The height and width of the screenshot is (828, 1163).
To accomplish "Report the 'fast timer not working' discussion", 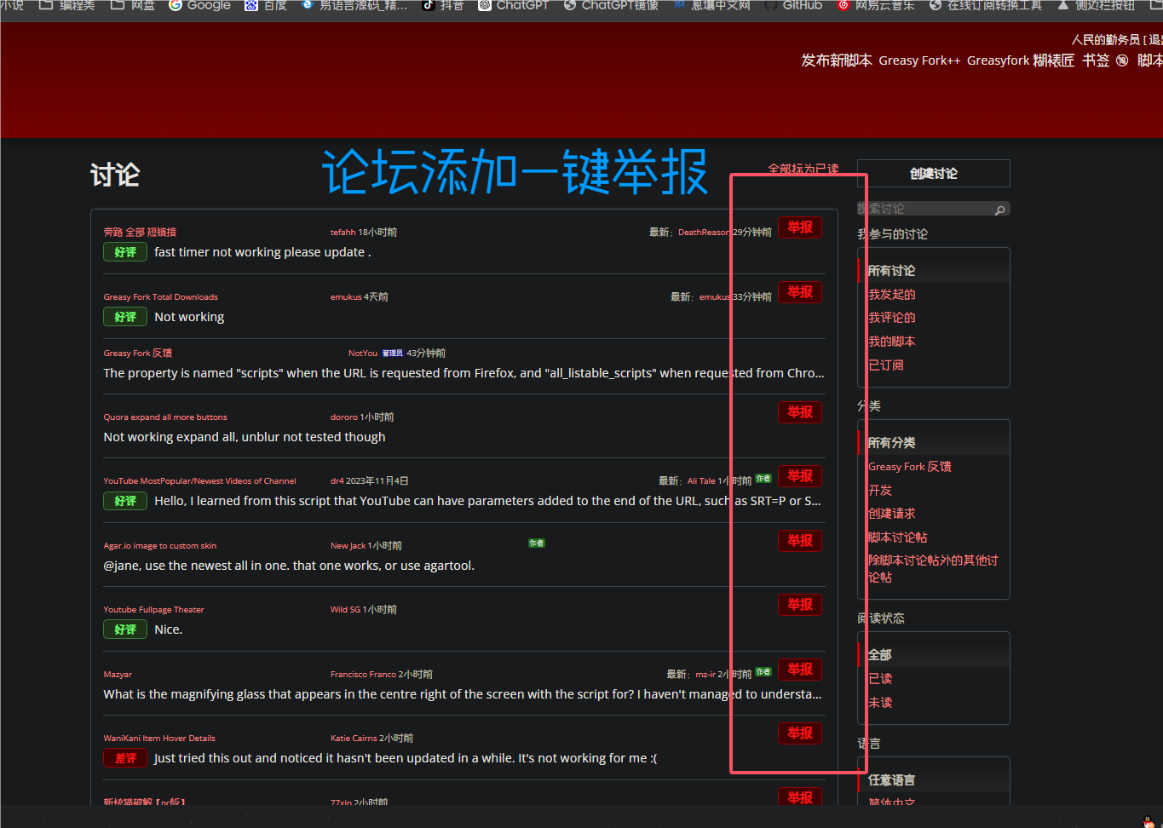I will point(799,227).
